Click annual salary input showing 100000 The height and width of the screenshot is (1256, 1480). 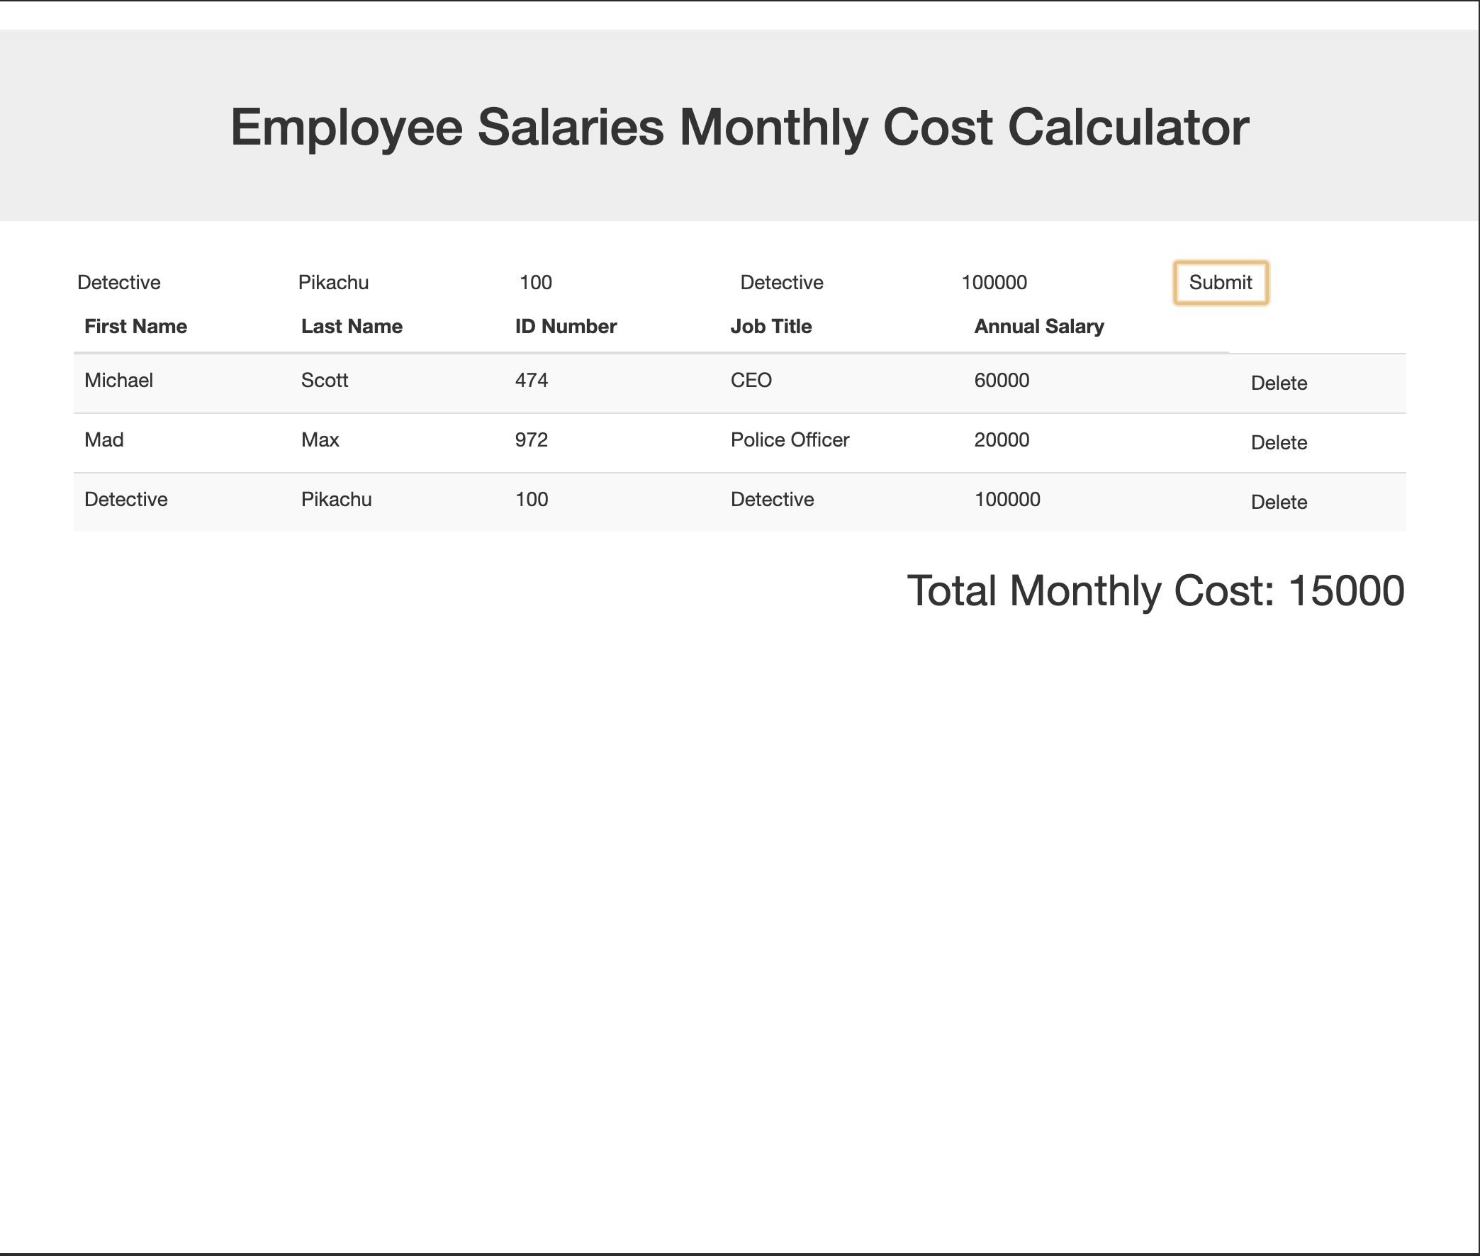pos(1053,283)
